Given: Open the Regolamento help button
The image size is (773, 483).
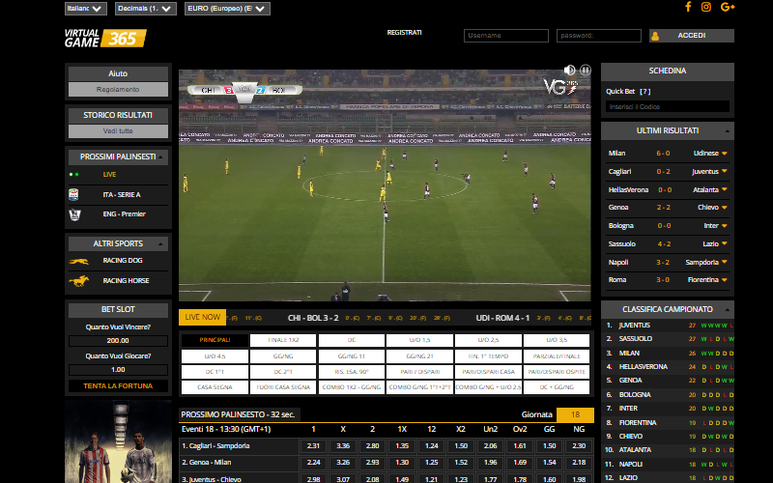Looking at the screenshot, I should coord(118,89).
